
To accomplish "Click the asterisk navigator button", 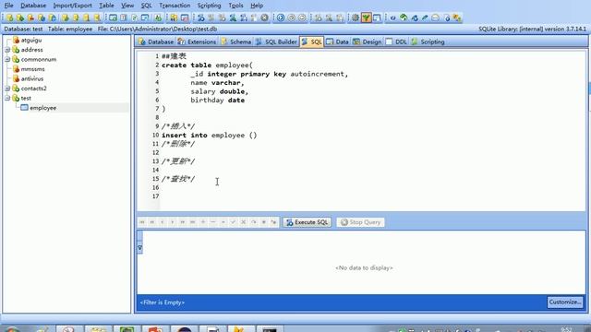I will point(264,222).
